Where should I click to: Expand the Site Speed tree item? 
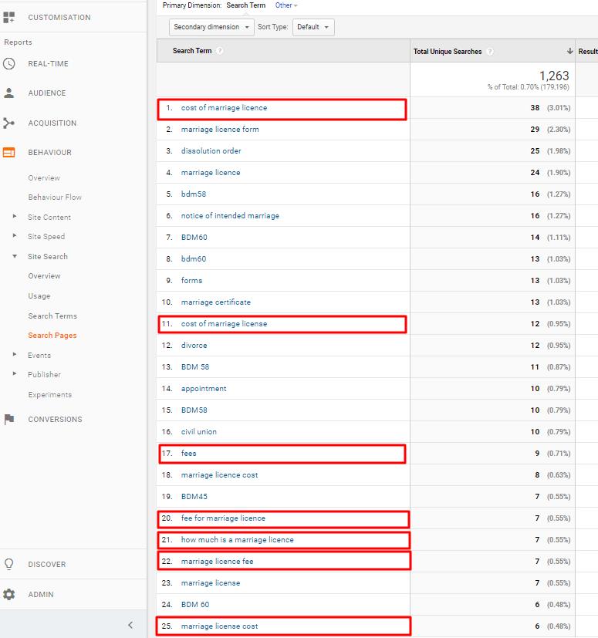(x=15, y=235)
